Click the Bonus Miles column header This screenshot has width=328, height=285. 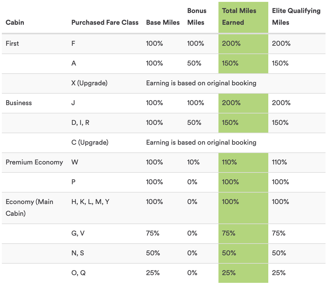(197, 17)
